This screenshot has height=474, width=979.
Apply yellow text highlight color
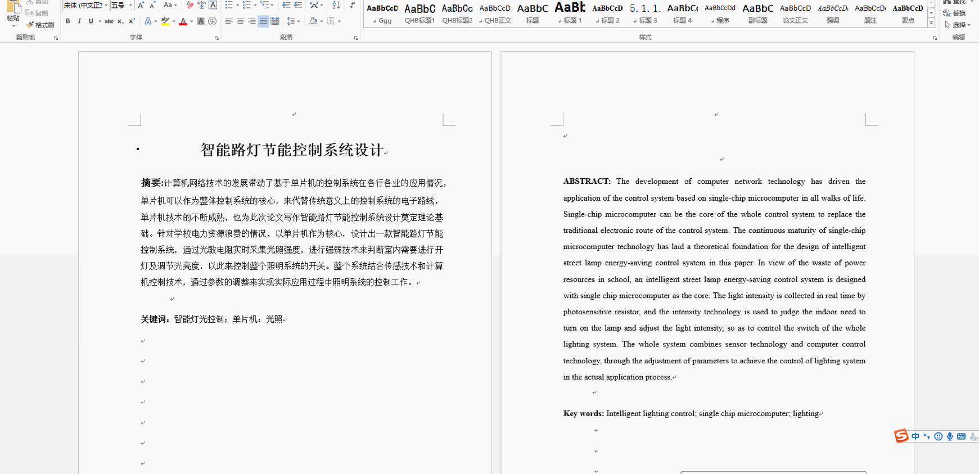pyautogui.click(x=165, y=21)
